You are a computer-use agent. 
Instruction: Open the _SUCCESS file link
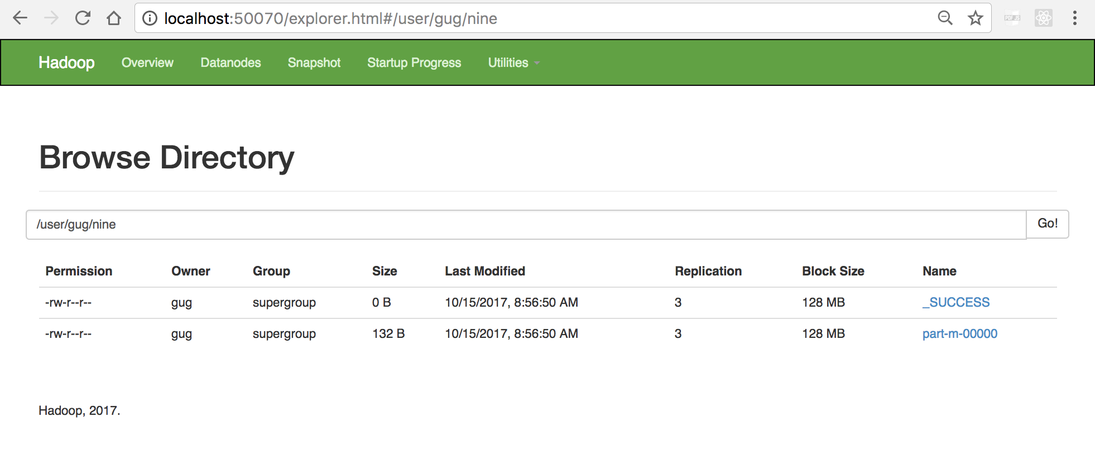956,303
